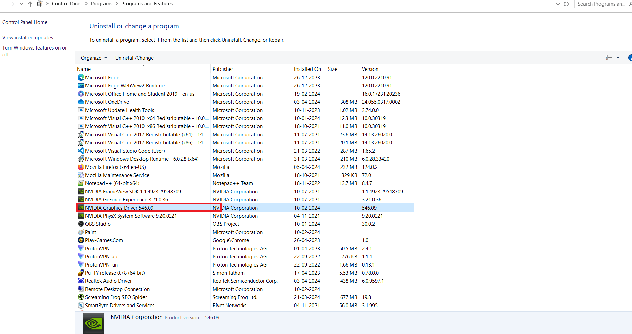The width and height of the screenshot is (632, 334).
Task: Open Turn Windows features on or off
Action: tap(35, 51)
